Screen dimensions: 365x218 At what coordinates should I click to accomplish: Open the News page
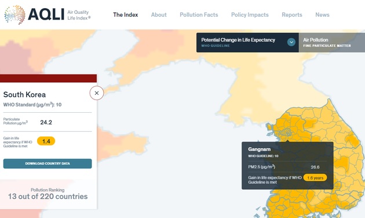[322, 14]
